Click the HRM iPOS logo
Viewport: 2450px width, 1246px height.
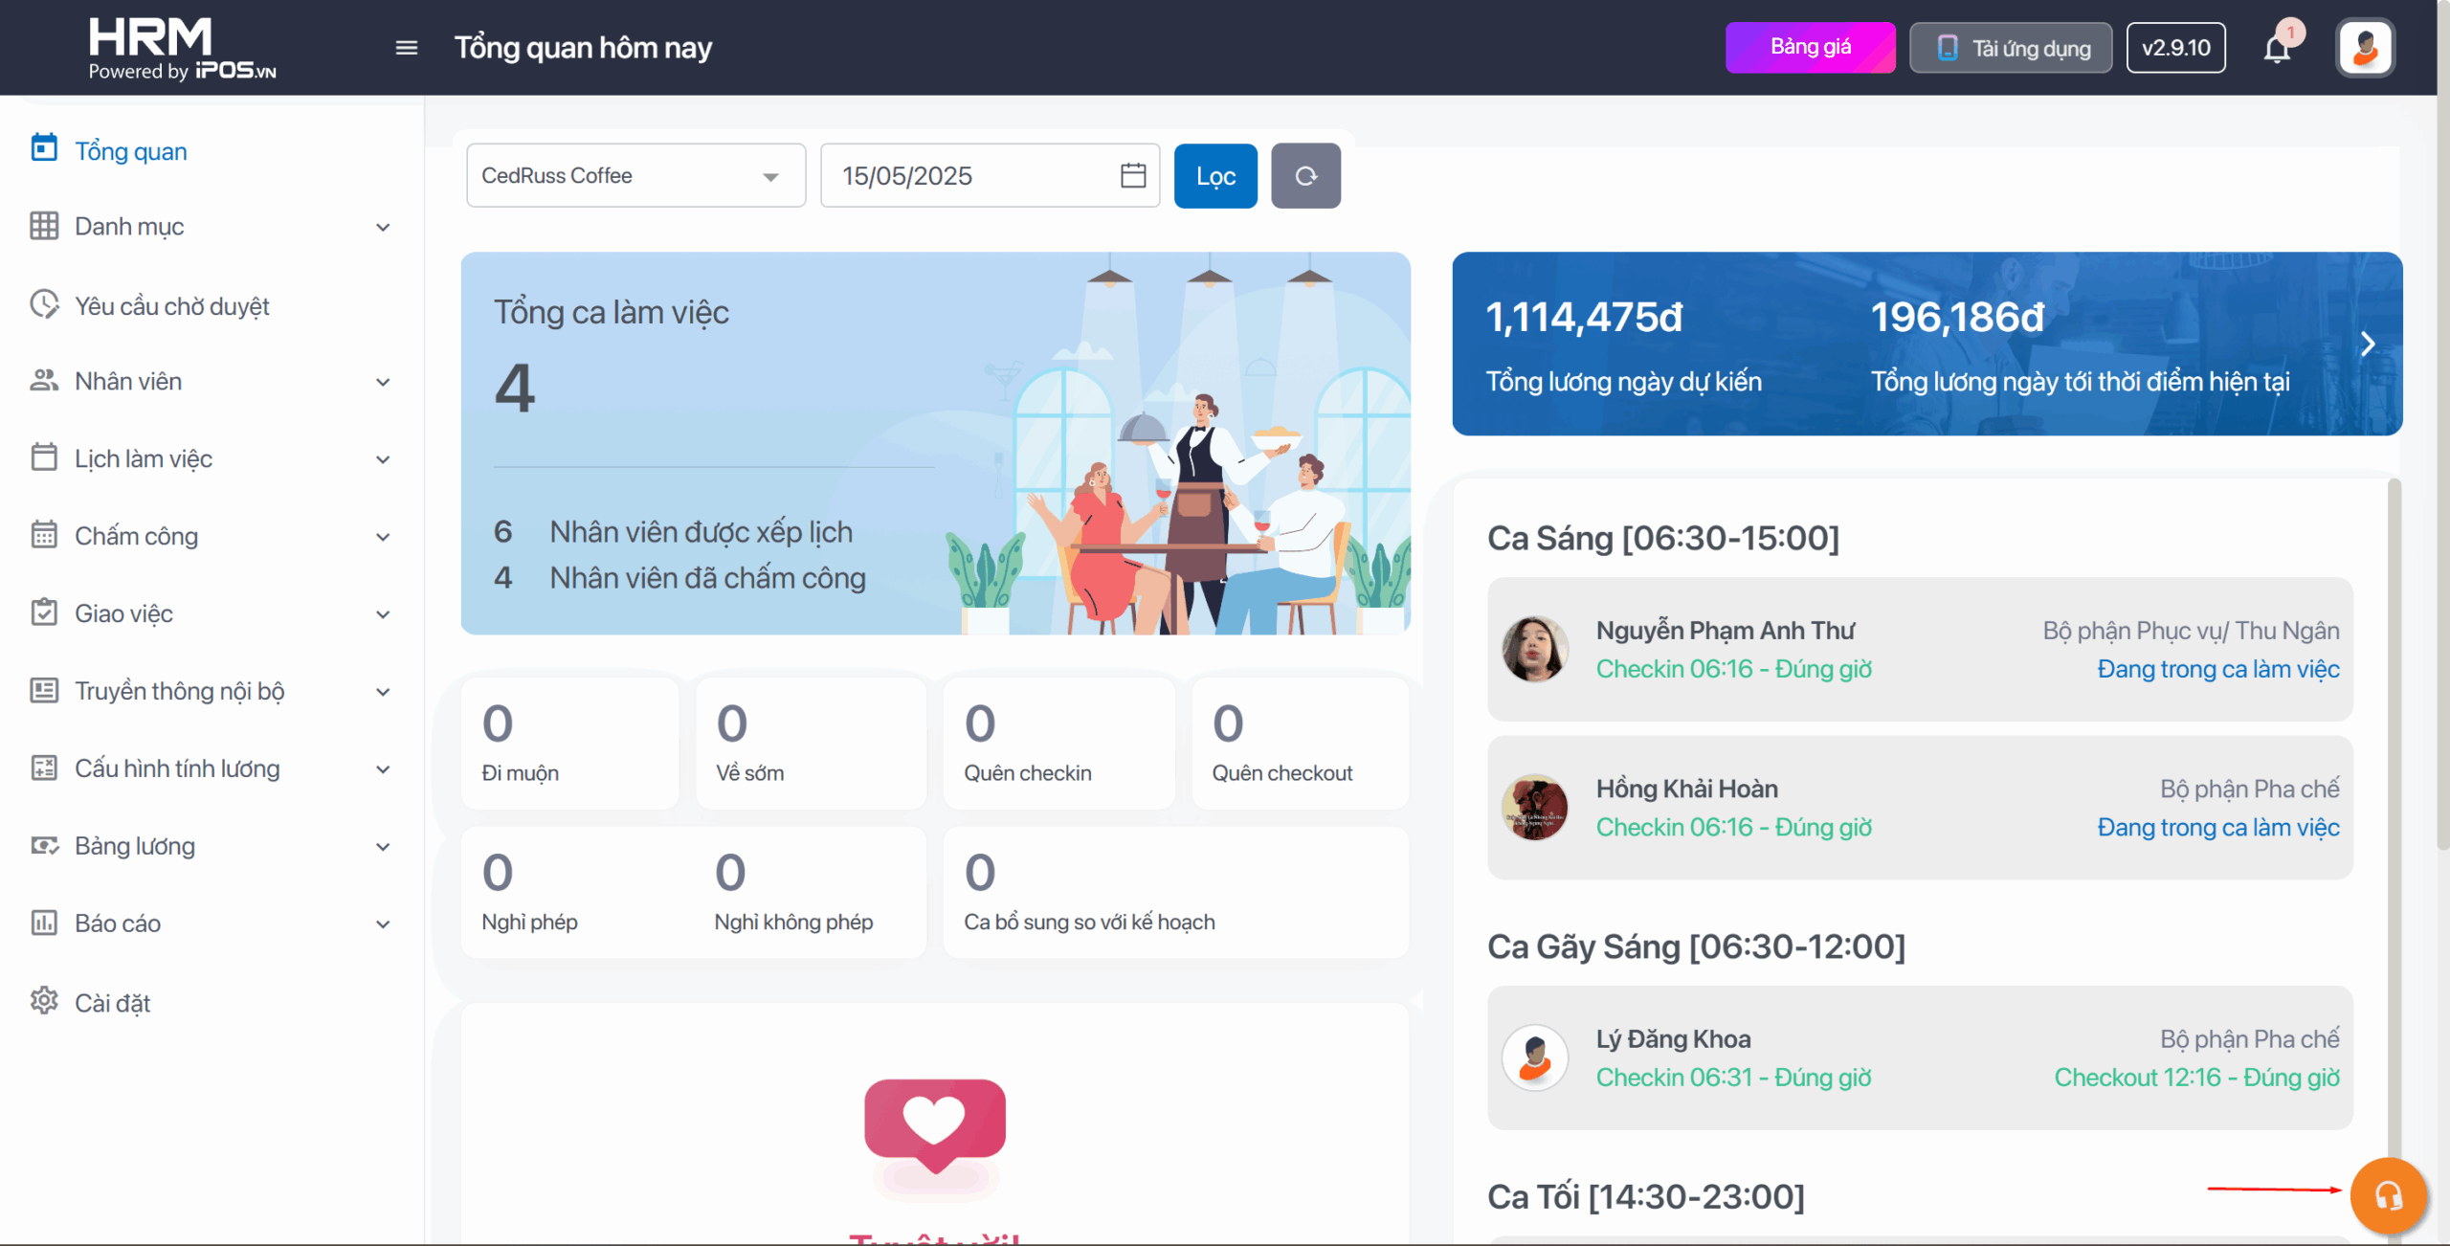click(x=182, y=48)
